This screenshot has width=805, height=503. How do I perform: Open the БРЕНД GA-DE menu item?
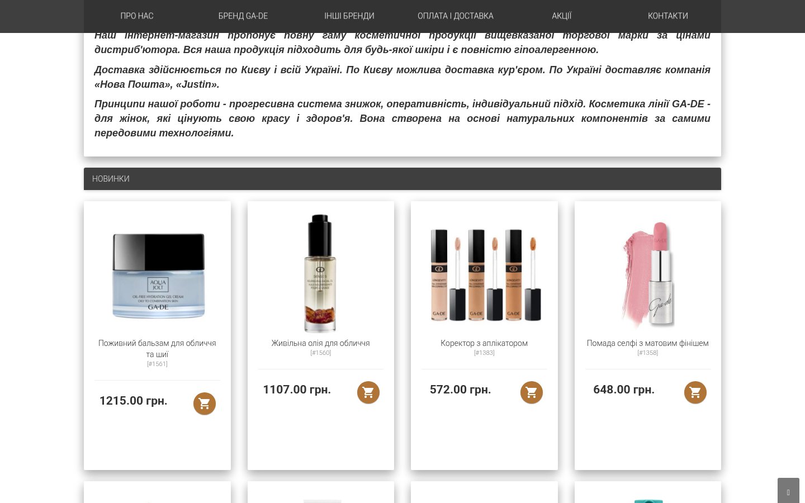coord(243,16)
